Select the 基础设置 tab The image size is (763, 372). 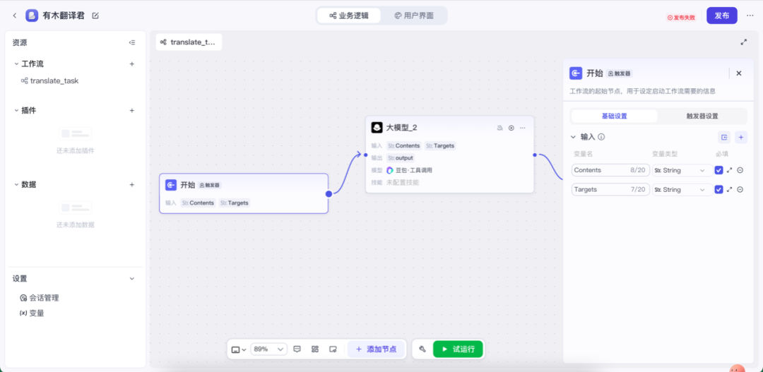point(614,116)
